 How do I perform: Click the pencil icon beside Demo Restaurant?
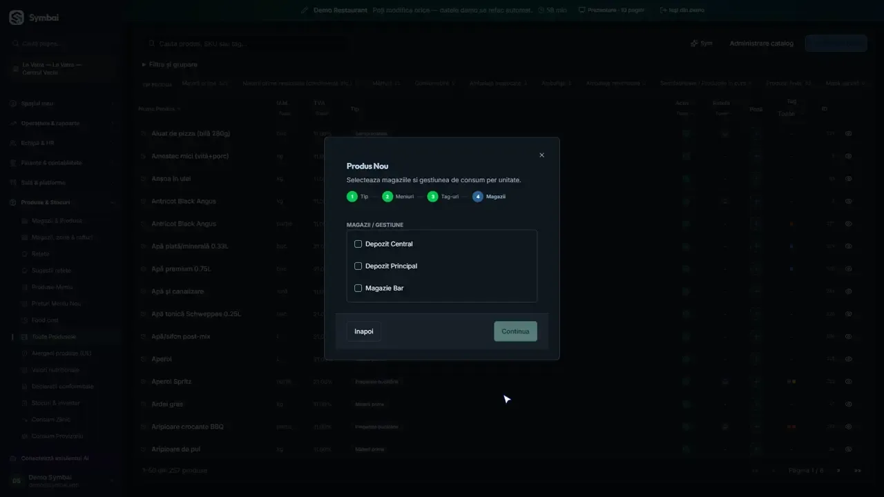[x=305, y=10]
